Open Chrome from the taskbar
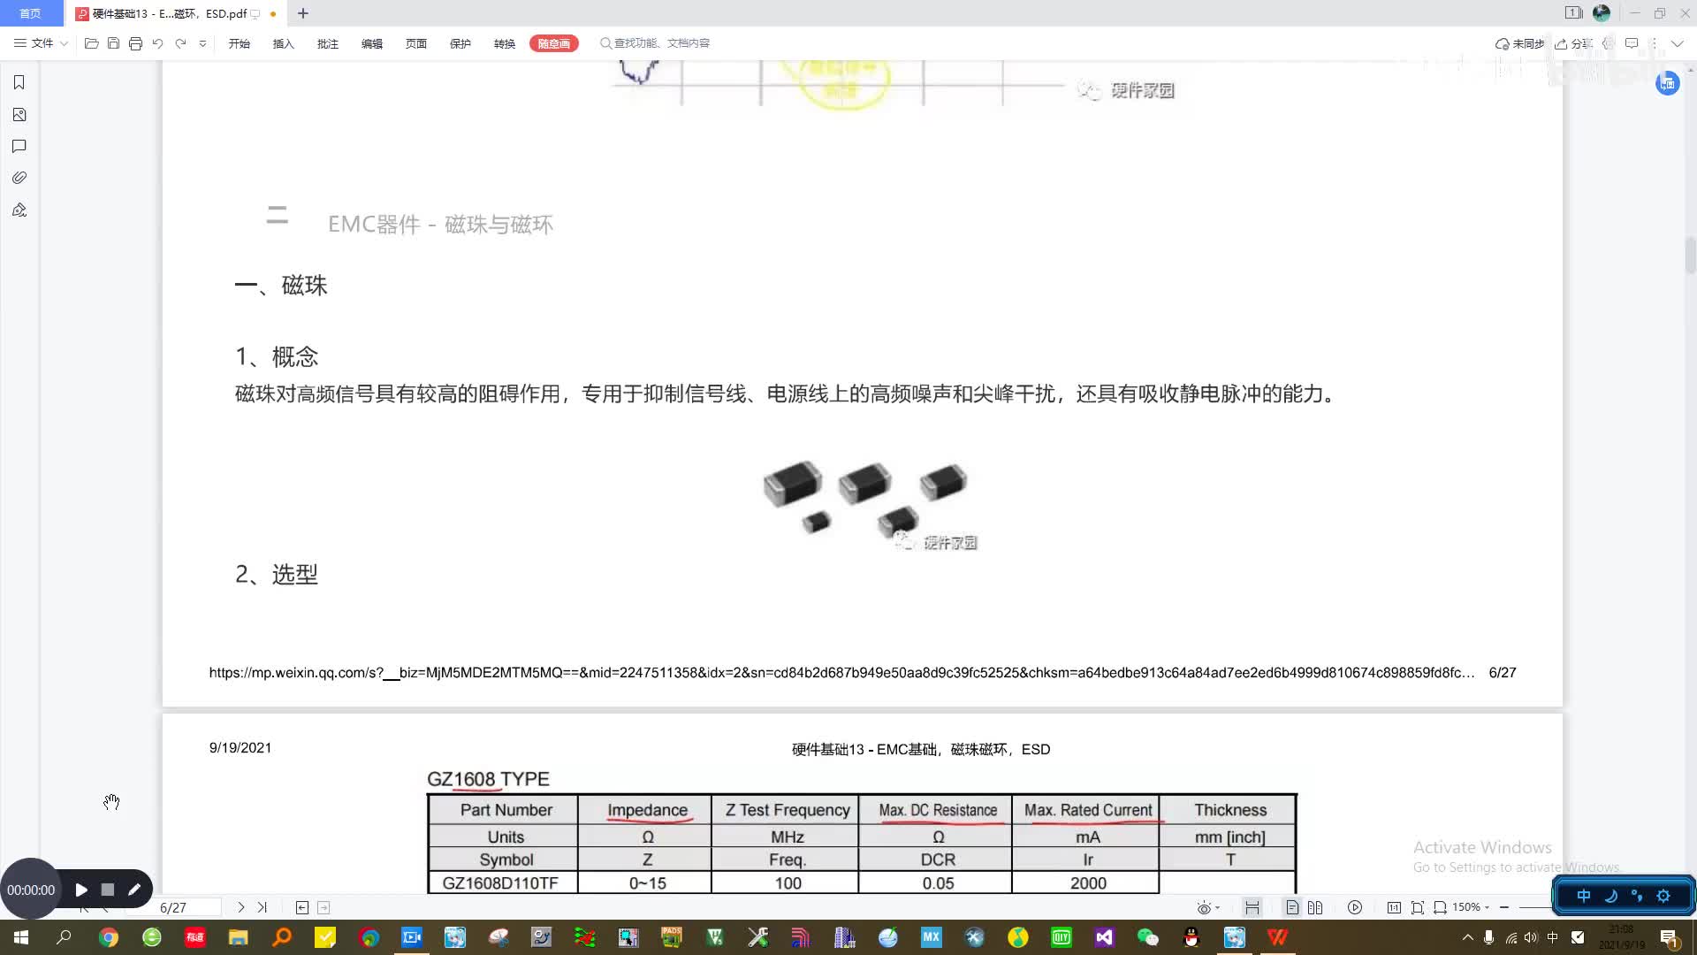This screenshot has height=955, width=1697. (109, 937)
